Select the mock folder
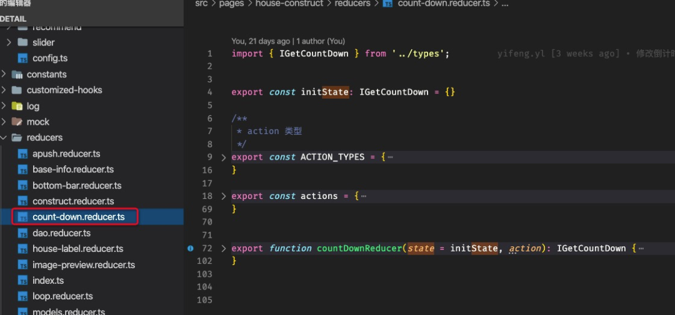The width and height of the screenshot is (675, 315). tap(38, 122)
